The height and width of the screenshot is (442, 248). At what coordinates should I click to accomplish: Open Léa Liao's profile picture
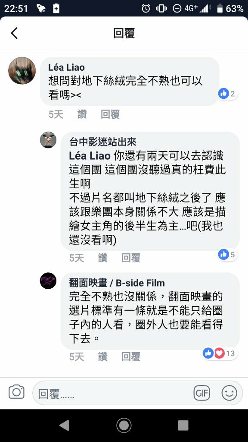pos(22,70)
